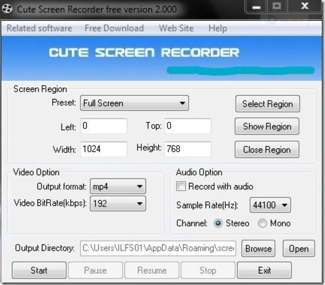Image resolution: width=325 pixels, height=285 pixels.
Task: Click the Resume button
Action: pos(152,270)
